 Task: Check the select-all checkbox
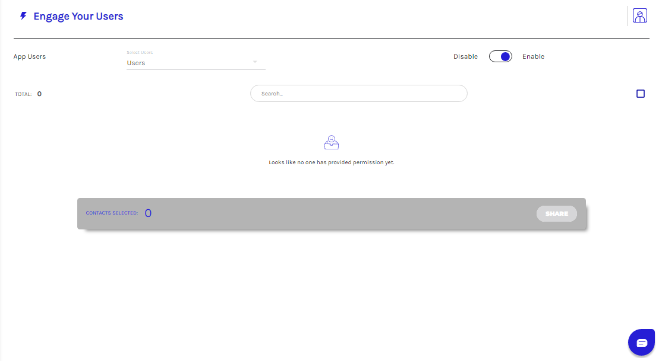[x=640, y=94]
